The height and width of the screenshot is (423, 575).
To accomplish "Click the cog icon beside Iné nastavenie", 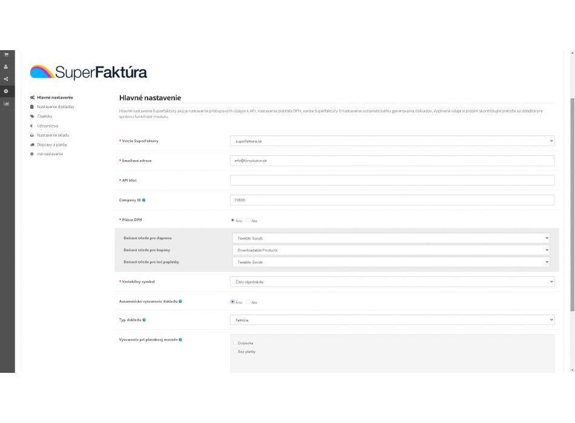I will tap(32, 154).
